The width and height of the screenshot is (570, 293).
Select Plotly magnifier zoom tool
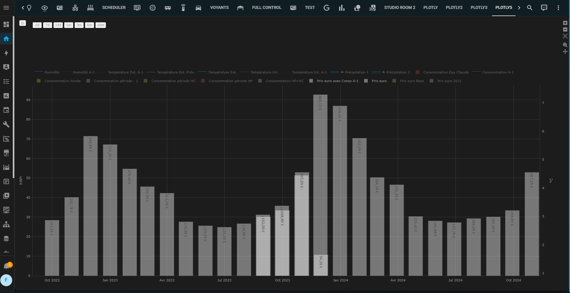[565, 45]
